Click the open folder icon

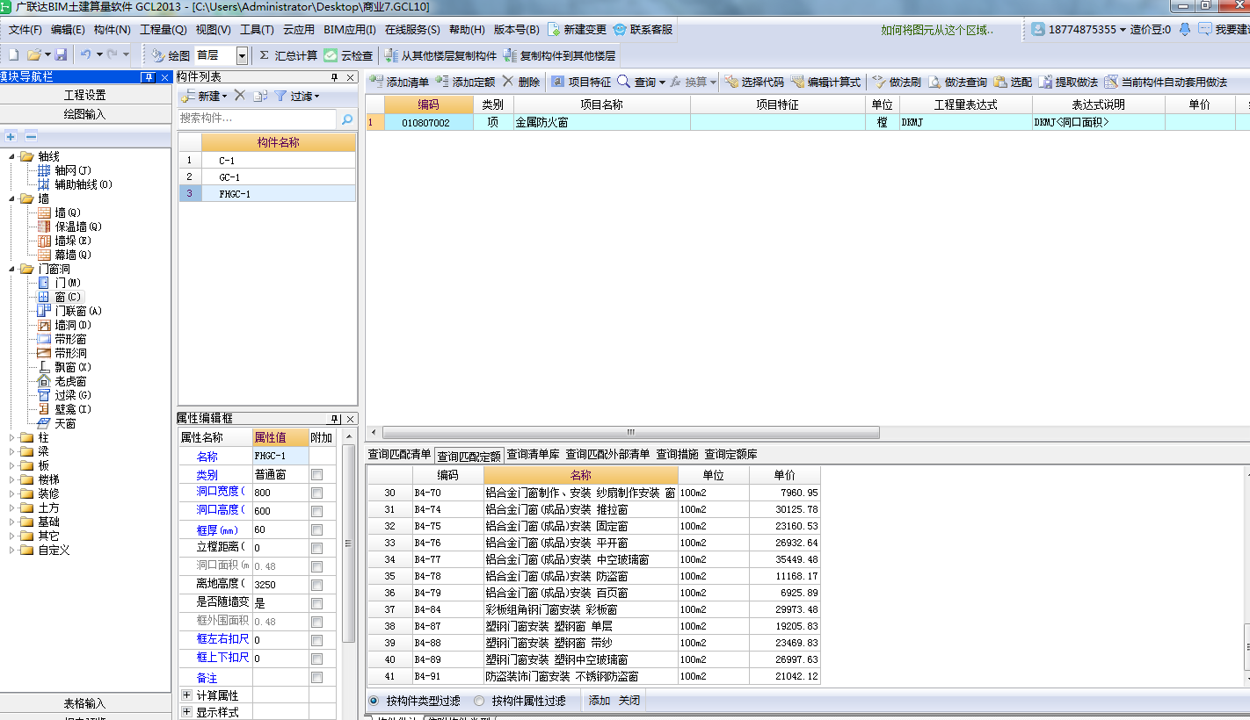[x=33, y=54]
